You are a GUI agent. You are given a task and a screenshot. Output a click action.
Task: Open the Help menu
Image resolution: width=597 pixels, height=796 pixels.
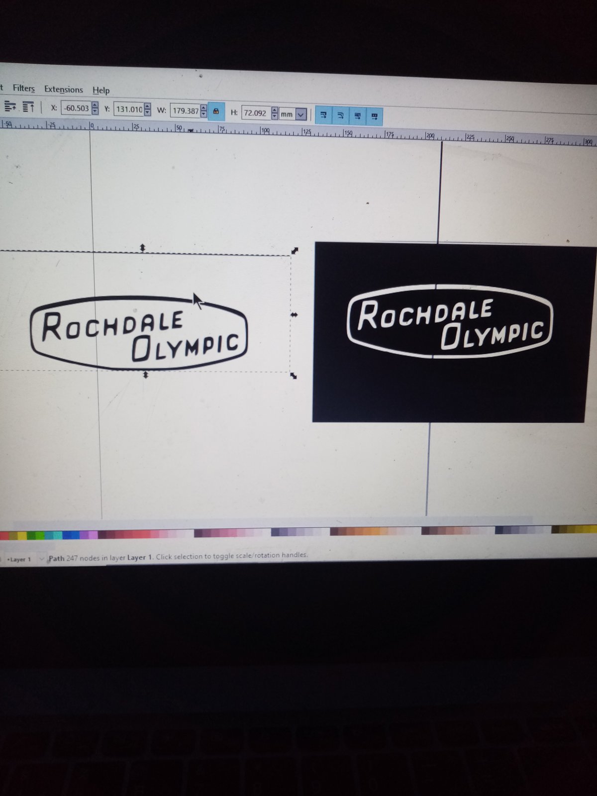click(101, 90)
